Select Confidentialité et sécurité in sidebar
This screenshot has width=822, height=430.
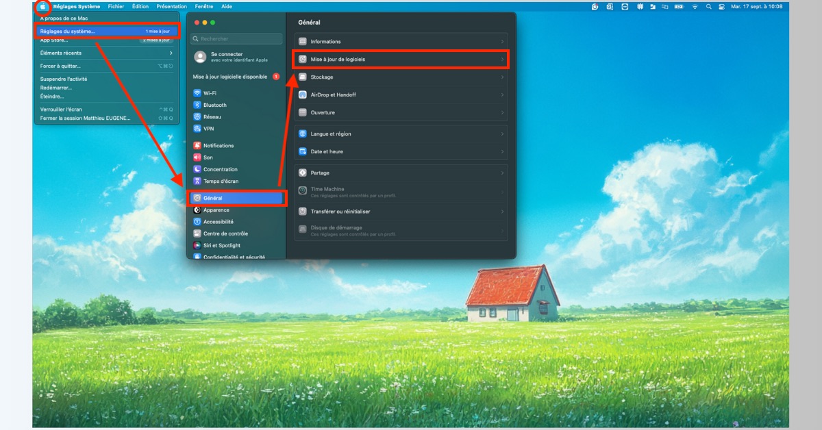click(x=234, y=257)
